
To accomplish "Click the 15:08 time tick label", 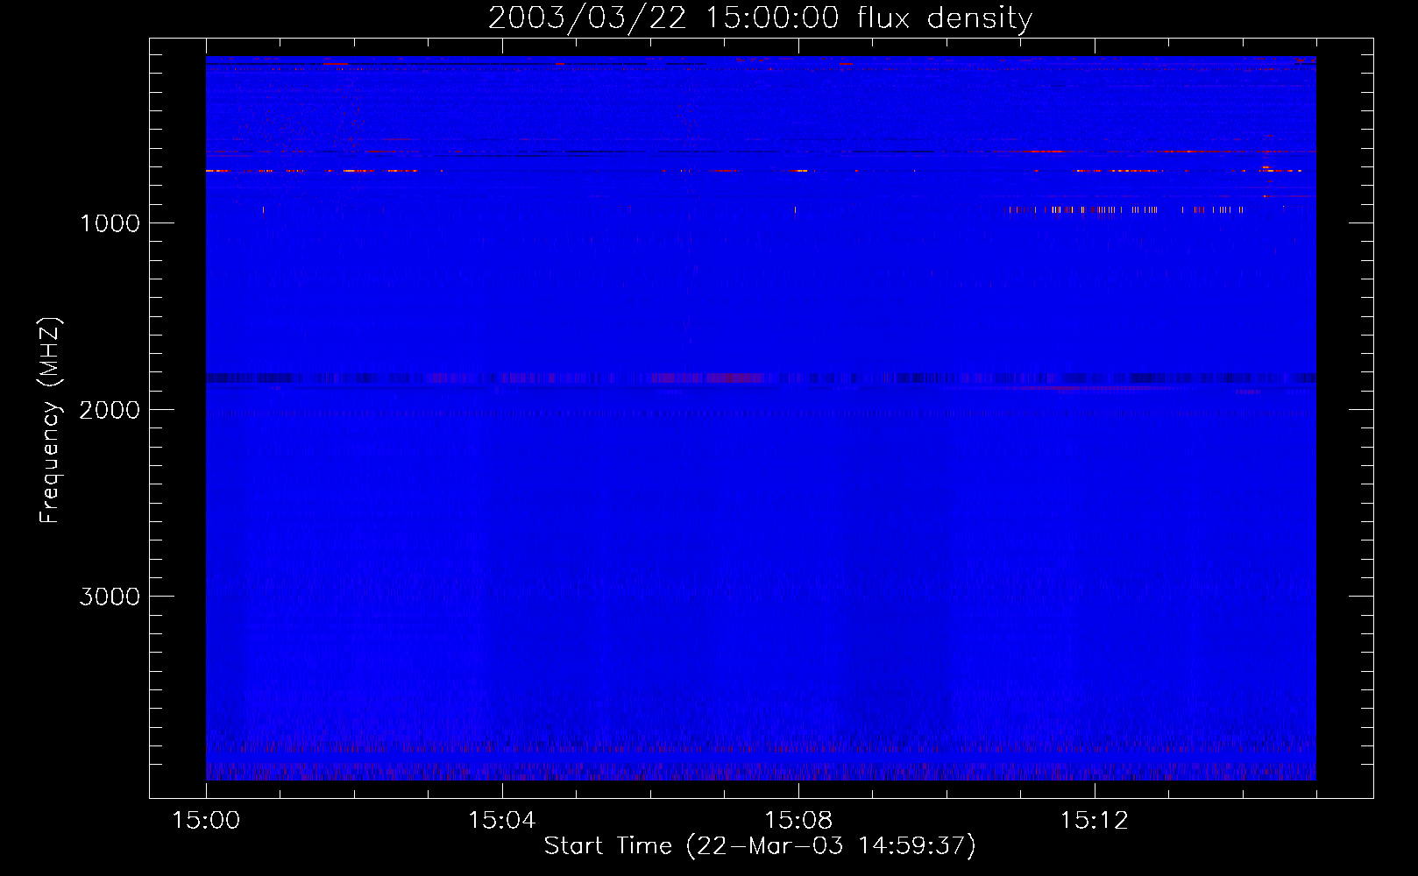I will pyautogui.click(x=798, y=821).
